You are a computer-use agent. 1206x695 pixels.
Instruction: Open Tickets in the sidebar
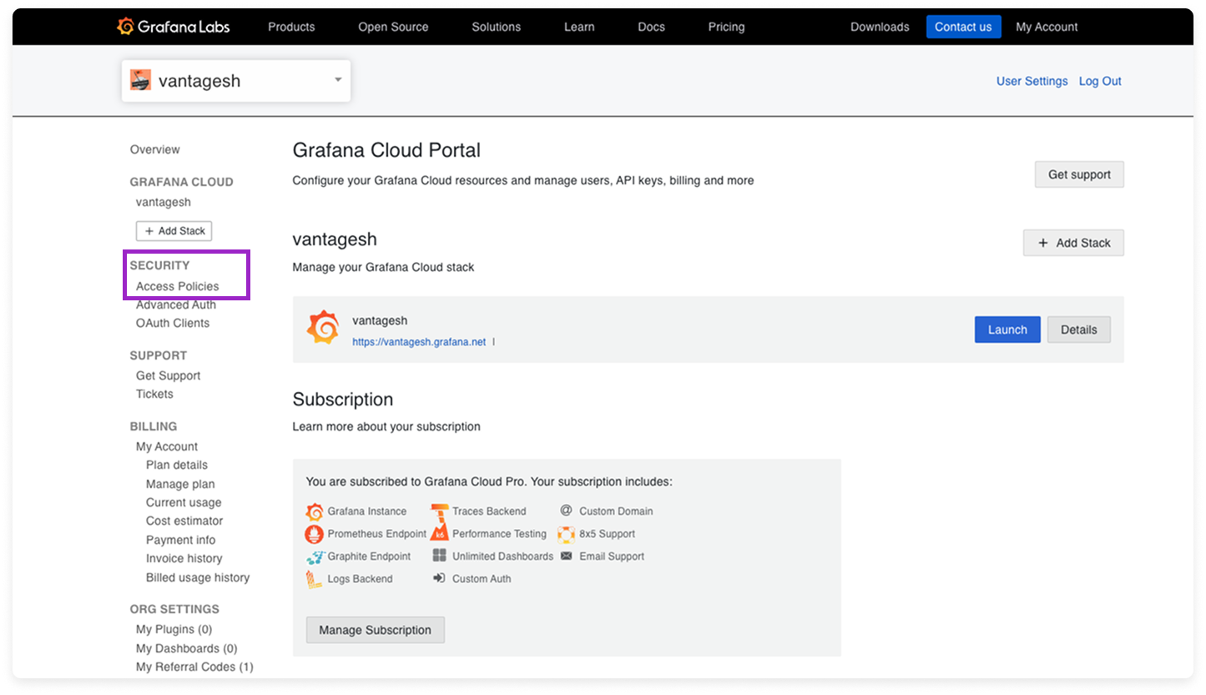click(154, 394)
